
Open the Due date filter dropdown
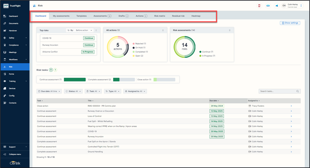[x=49, y=92]
